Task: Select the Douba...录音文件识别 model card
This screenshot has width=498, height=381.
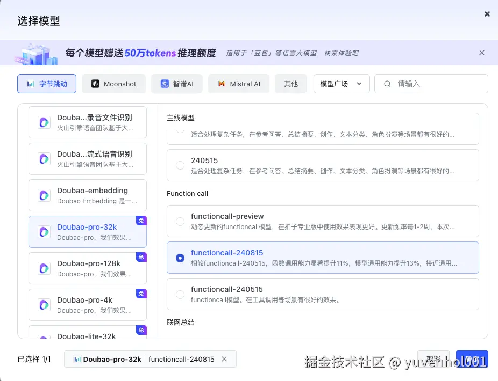Action: tap(88, 122)
